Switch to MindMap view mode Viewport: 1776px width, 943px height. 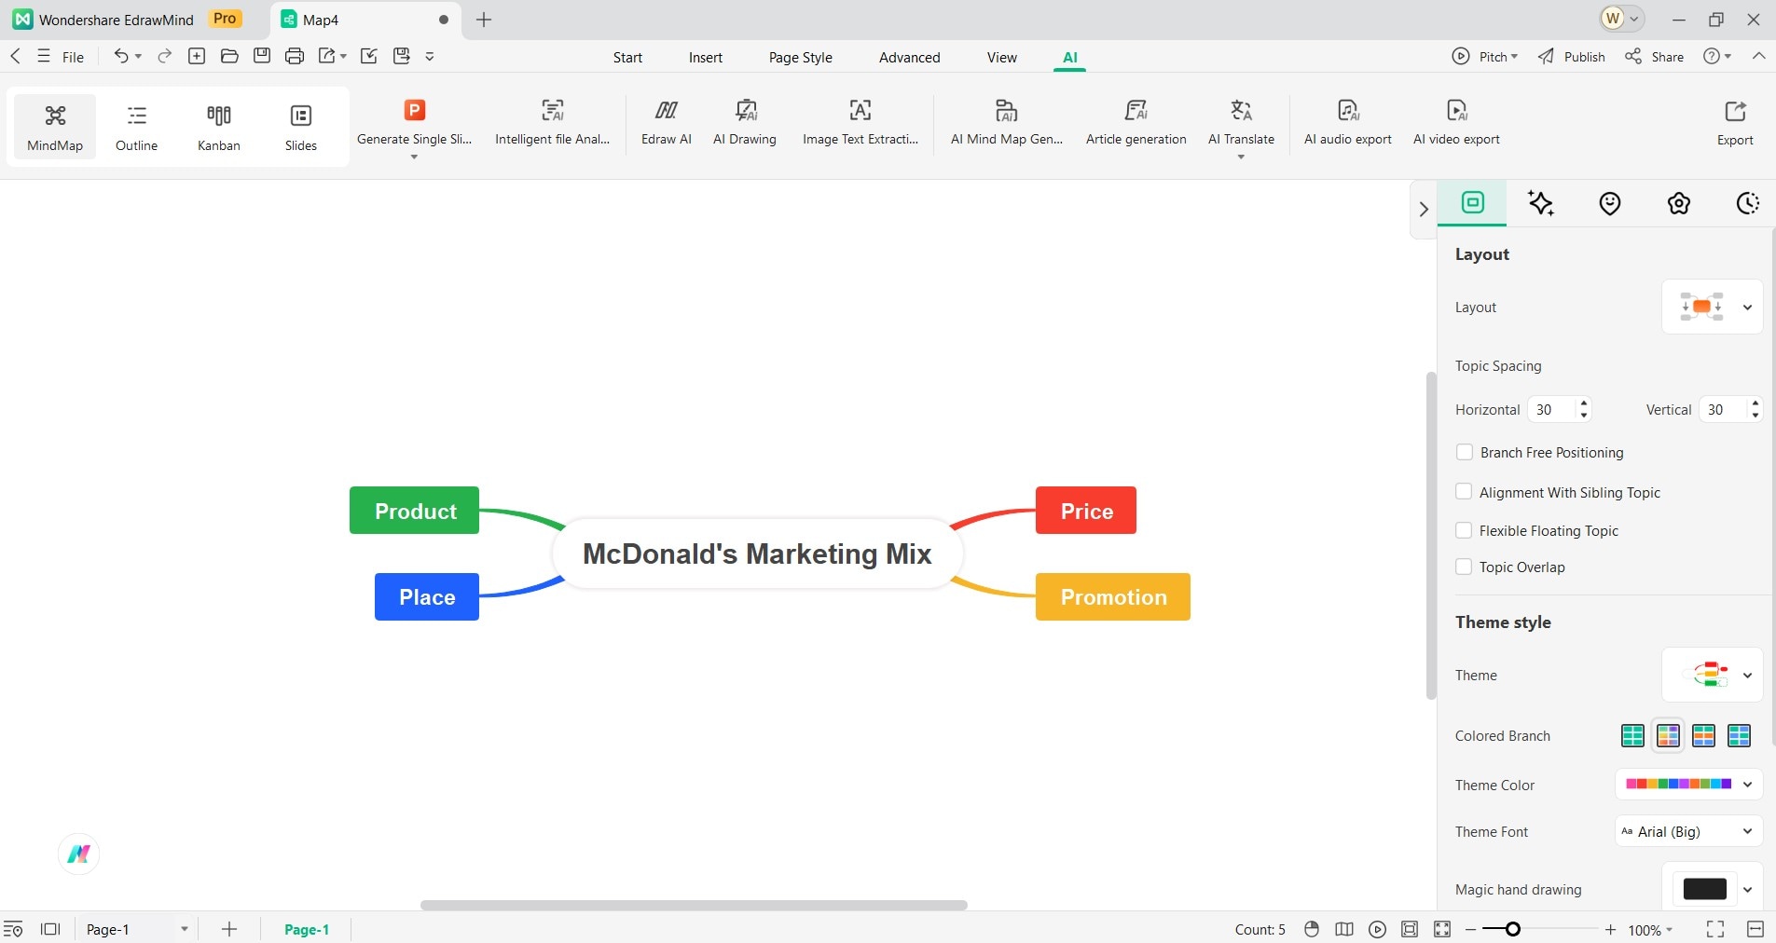pos(55,127)
